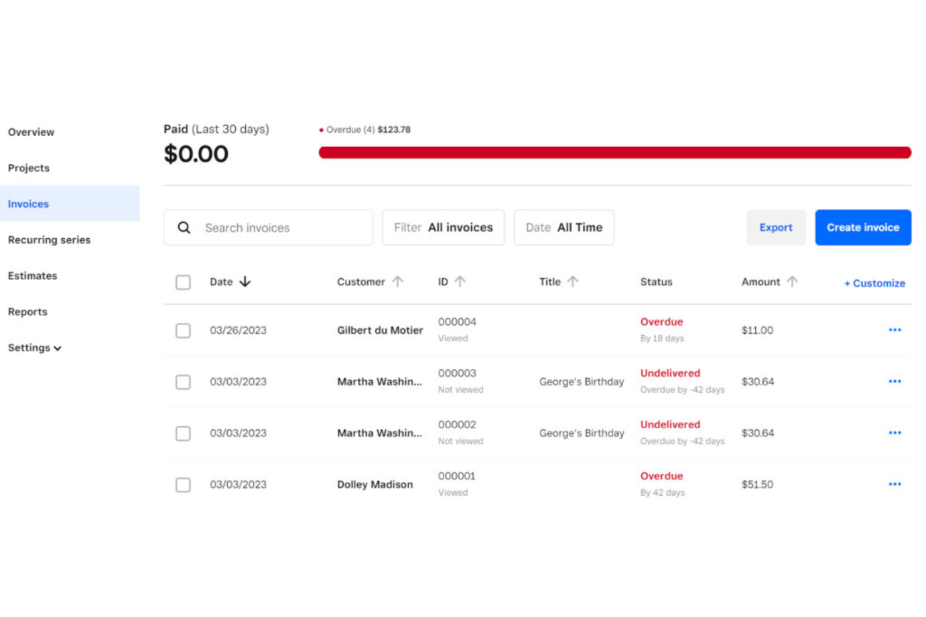The height and width of the screenshot is (617, 926).
Task: Click the Amount column sort arrow
Action: (791, 281)
